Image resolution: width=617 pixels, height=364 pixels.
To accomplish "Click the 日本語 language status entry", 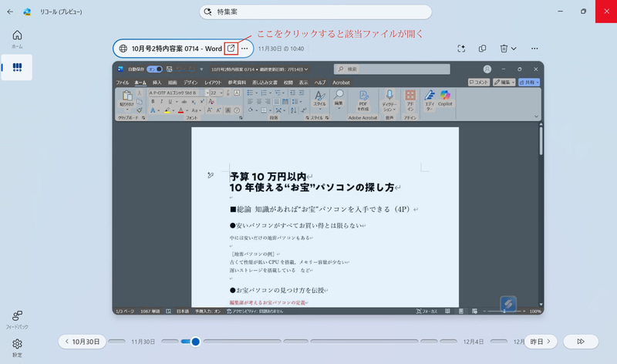I will 183,312.
